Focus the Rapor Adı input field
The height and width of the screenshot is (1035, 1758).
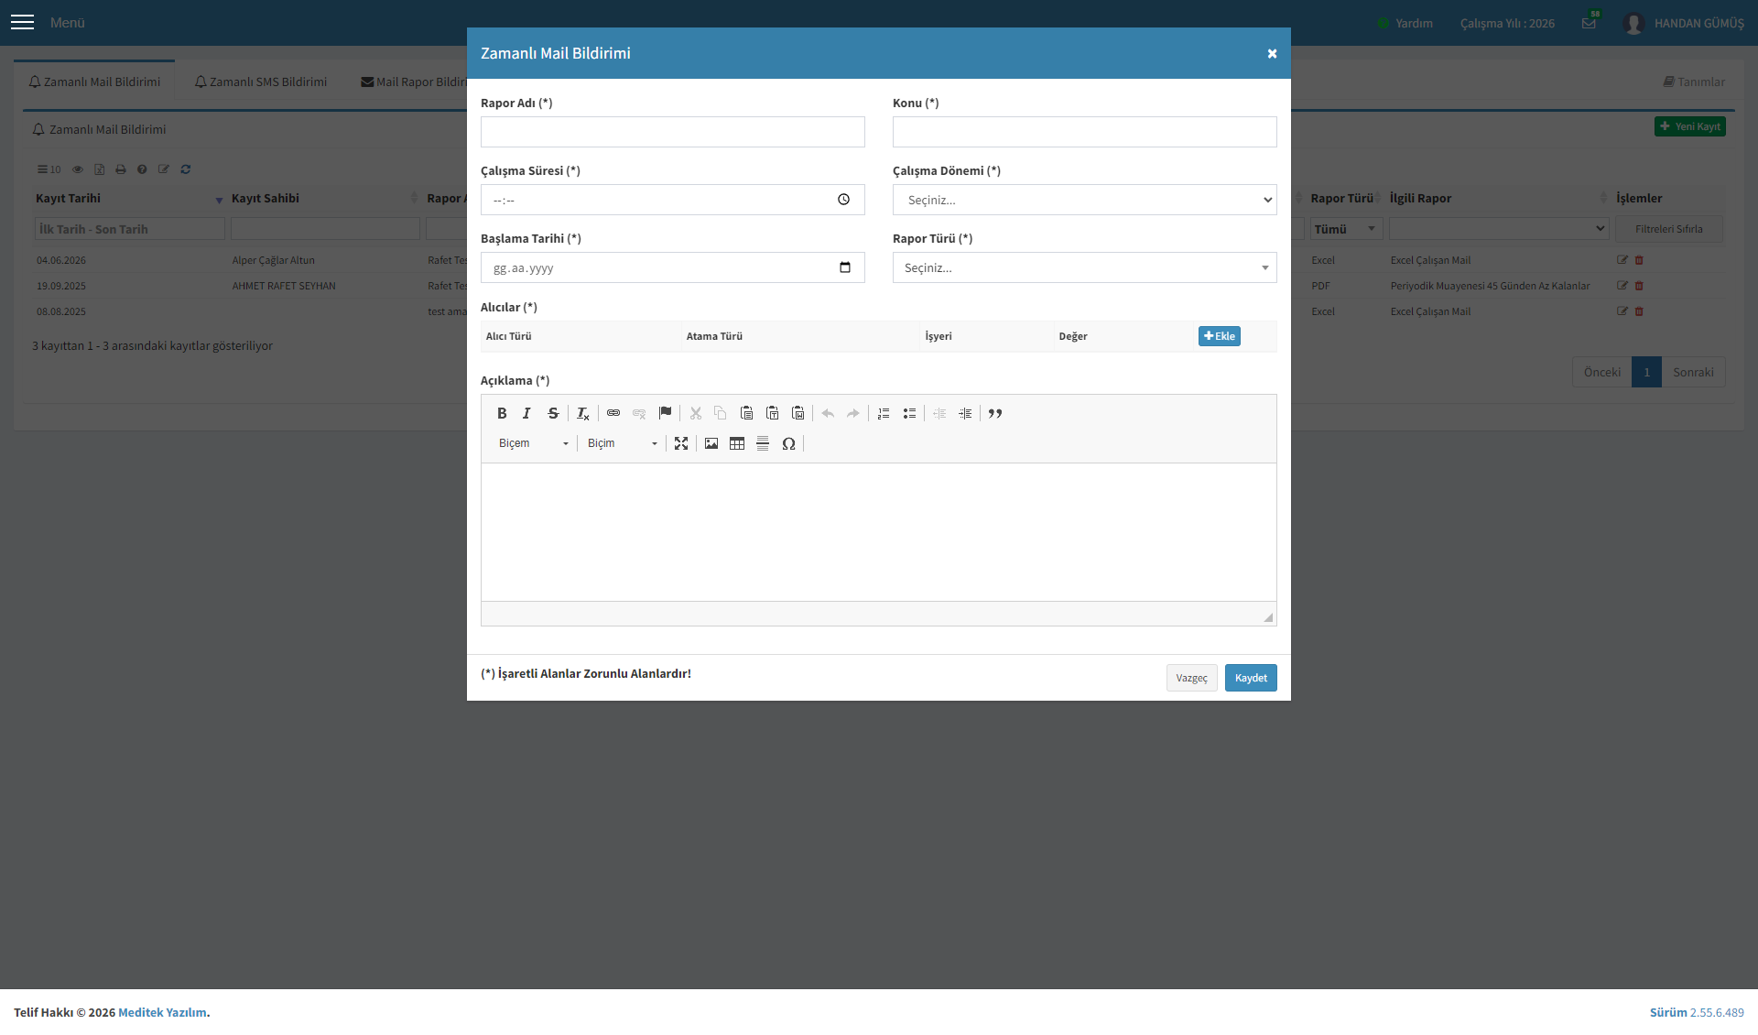[673, 132]
